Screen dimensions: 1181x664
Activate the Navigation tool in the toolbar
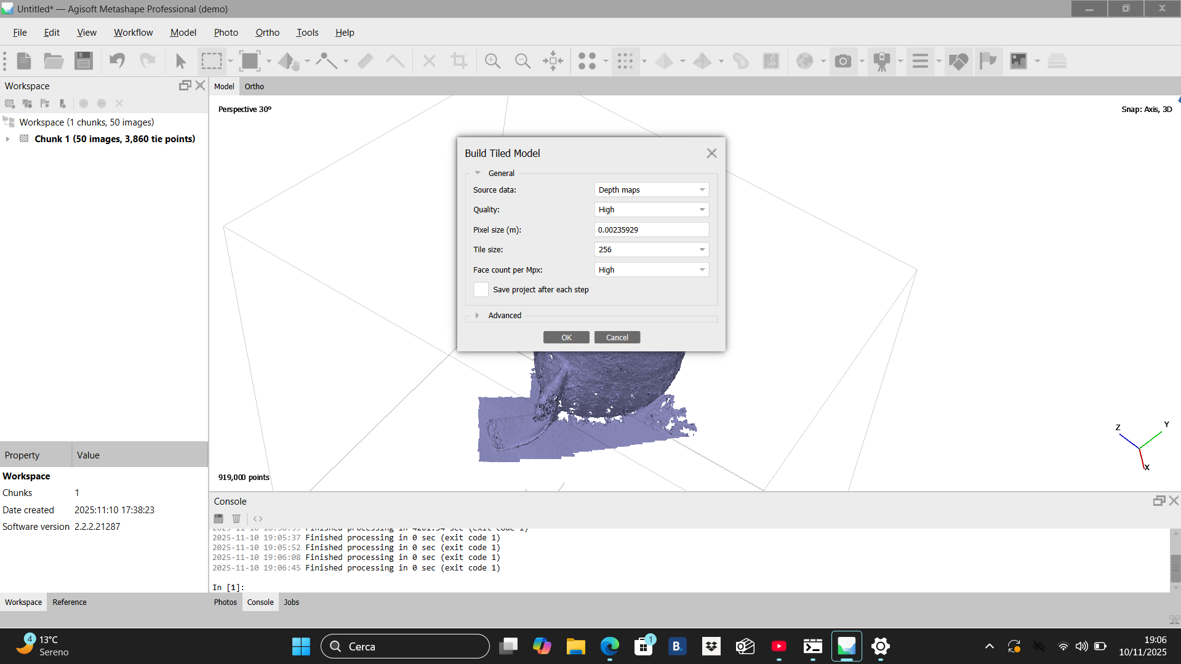[x=180, y=61]
